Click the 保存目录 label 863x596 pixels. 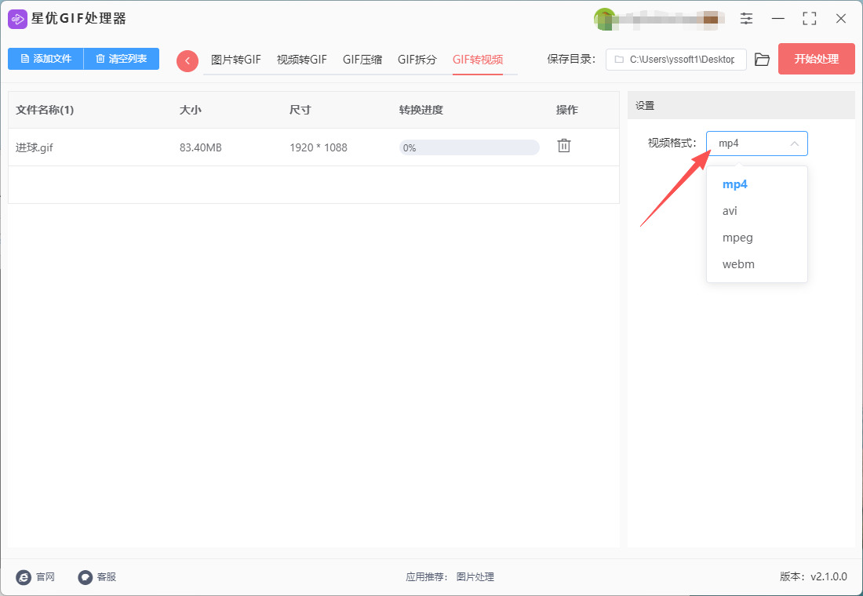(571, 60)
